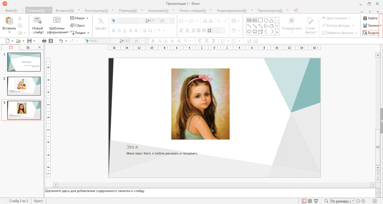Select the triangle shape in the shapes gallery
This screenshot has width=383, height=204.
click(x=272, y=20)
